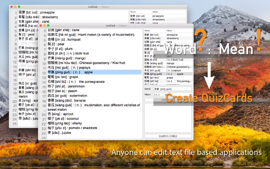Select the 石榴 the pomeg… table row
This screenshot has height=169, width=270.
pyautogui.click(x=168, y=81)
